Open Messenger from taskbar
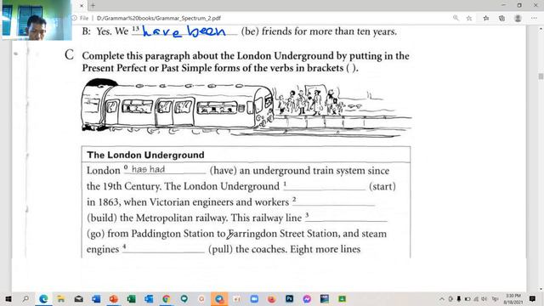This screenshot has width=544, height=306. coord(307,298)
